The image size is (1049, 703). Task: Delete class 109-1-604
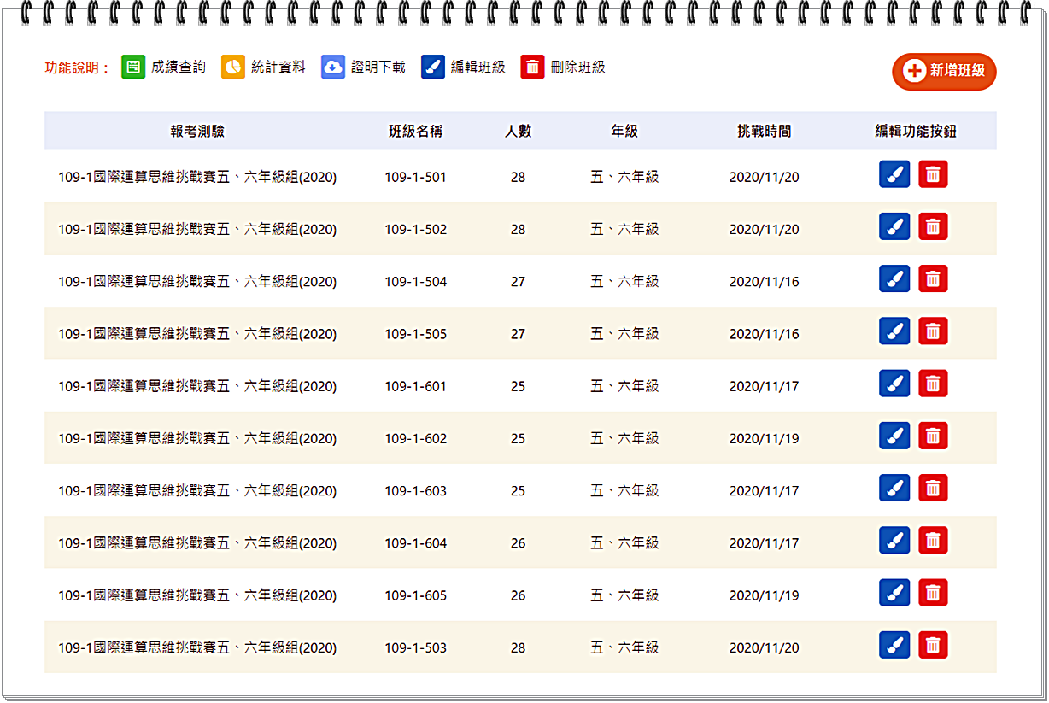click(x=933, y=540)
